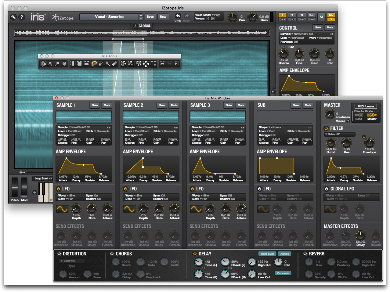Open Sample 3 Pitch Resample dropdown
This screenshot has width=390, height=292.
coord(235,131)
